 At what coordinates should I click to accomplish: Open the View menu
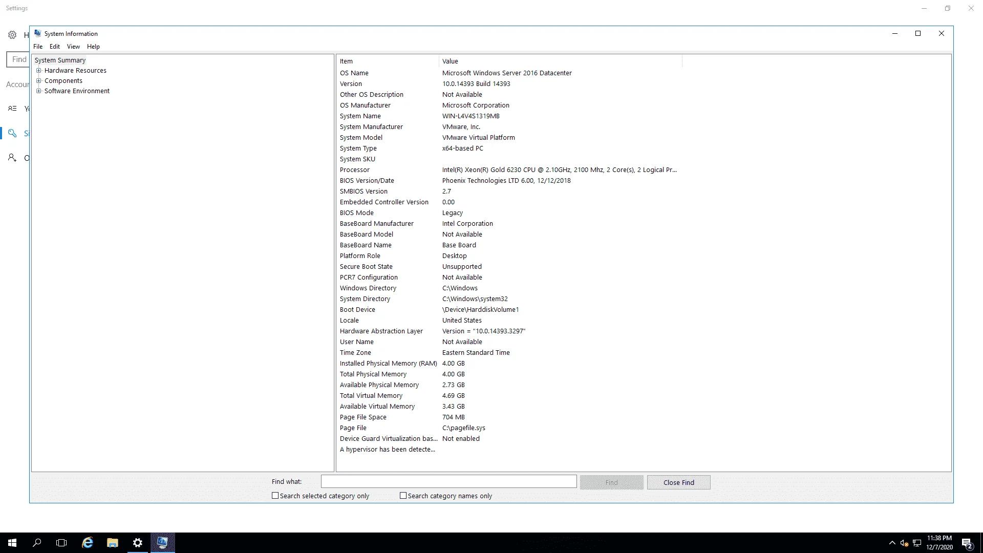[x=73, y=47]
